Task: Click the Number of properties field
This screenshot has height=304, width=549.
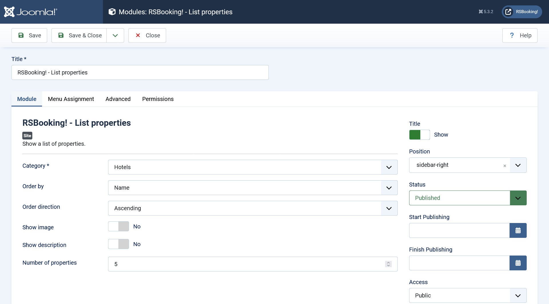Action: click(x=253, y=264)
